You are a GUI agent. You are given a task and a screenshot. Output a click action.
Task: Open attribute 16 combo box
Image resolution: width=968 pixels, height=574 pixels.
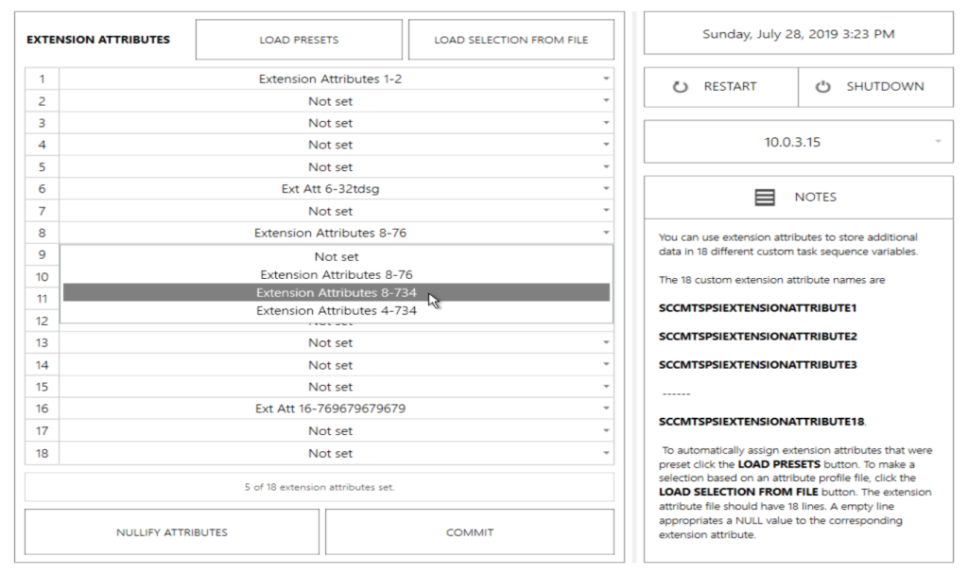pos(605,409)
